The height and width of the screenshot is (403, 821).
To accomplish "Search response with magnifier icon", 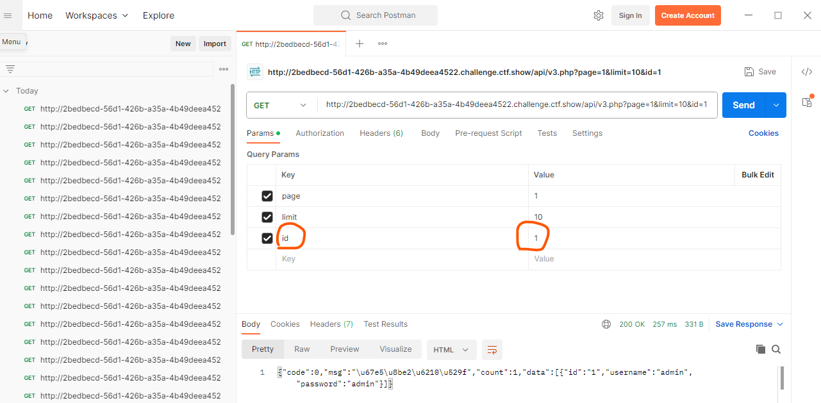I will (776, 349).
